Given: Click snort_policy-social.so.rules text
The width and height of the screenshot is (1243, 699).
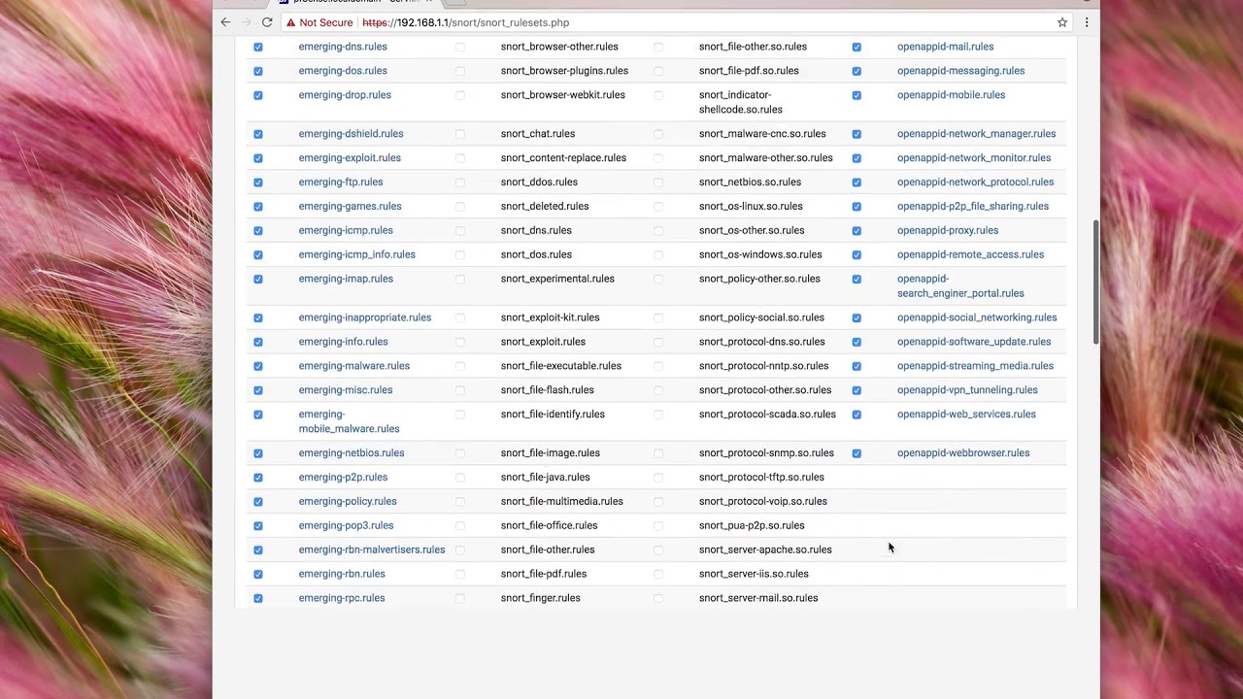Looking at the screenshot, I should (x=761, y=317).
